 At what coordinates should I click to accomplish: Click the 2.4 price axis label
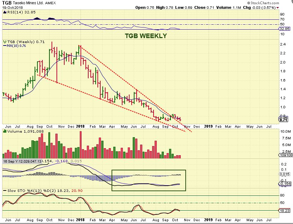point(283,44)
